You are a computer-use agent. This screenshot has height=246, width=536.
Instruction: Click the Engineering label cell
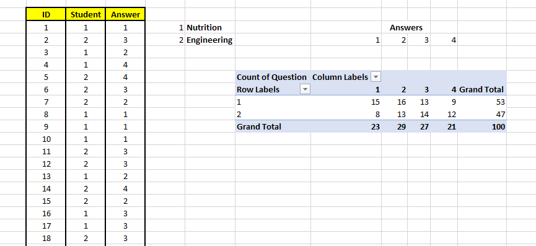(x=209, y=40)
